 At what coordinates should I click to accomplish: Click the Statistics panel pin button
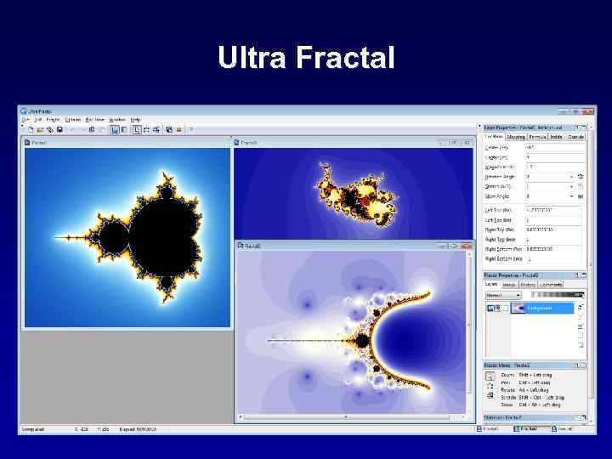578,417
